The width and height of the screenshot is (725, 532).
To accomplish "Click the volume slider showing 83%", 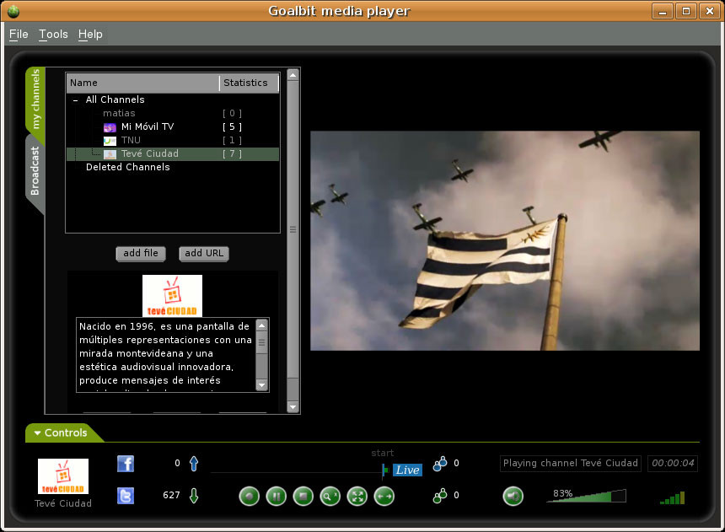I will [586, 496].
